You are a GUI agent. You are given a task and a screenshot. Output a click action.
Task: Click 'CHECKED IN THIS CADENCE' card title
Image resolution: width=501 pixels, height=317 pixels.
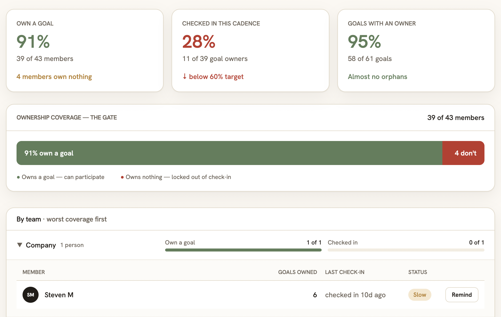coord(221,23)
